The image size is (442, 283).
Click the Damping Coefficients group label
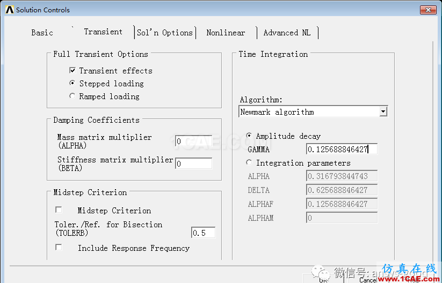(97, 120)
